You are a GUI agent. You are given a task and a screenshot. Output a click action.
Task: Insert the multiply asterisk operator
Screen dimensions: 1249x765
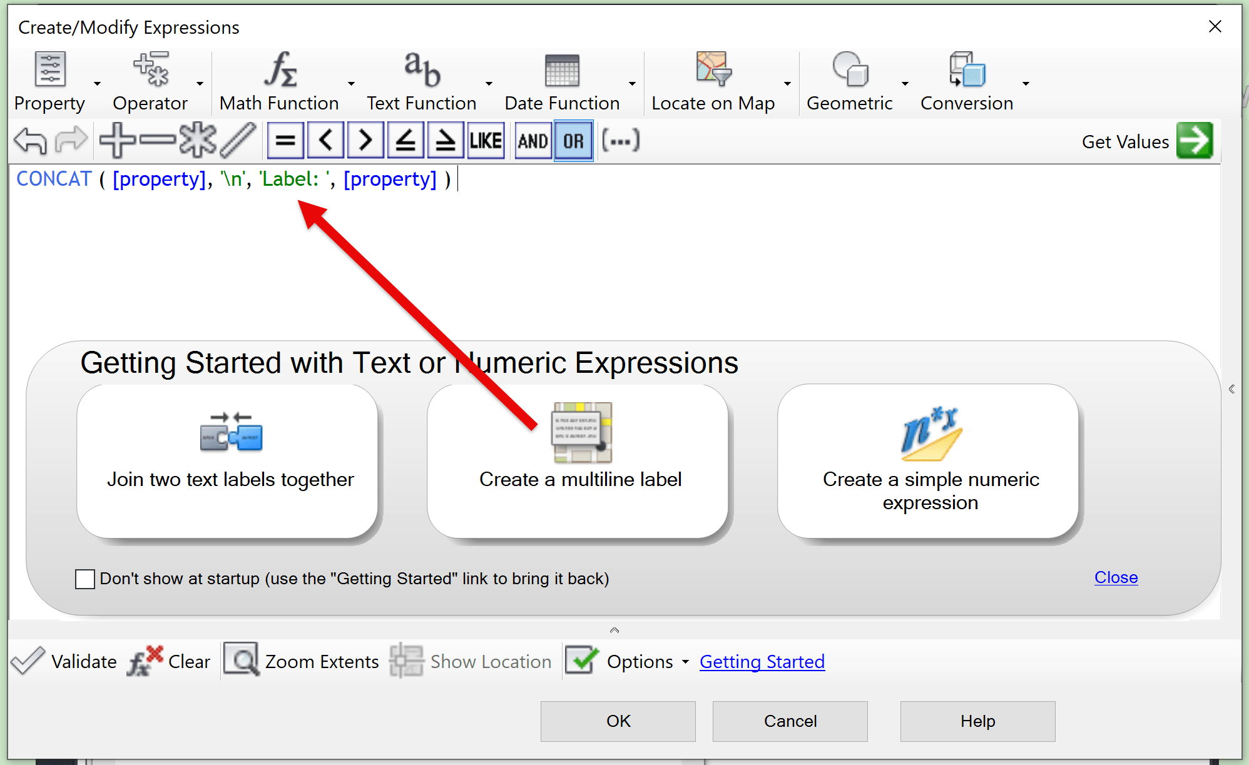(x=197, y=141)
